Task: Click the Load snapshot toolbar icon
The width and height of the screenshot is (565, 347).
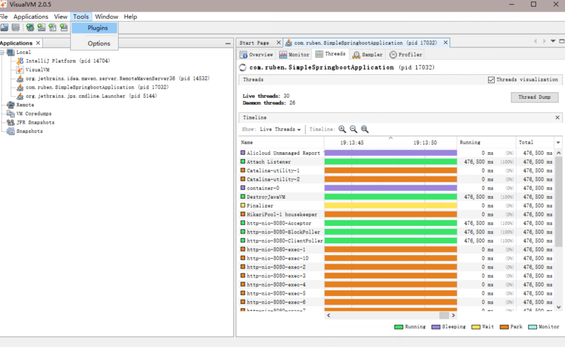Action: click(5, 27)
